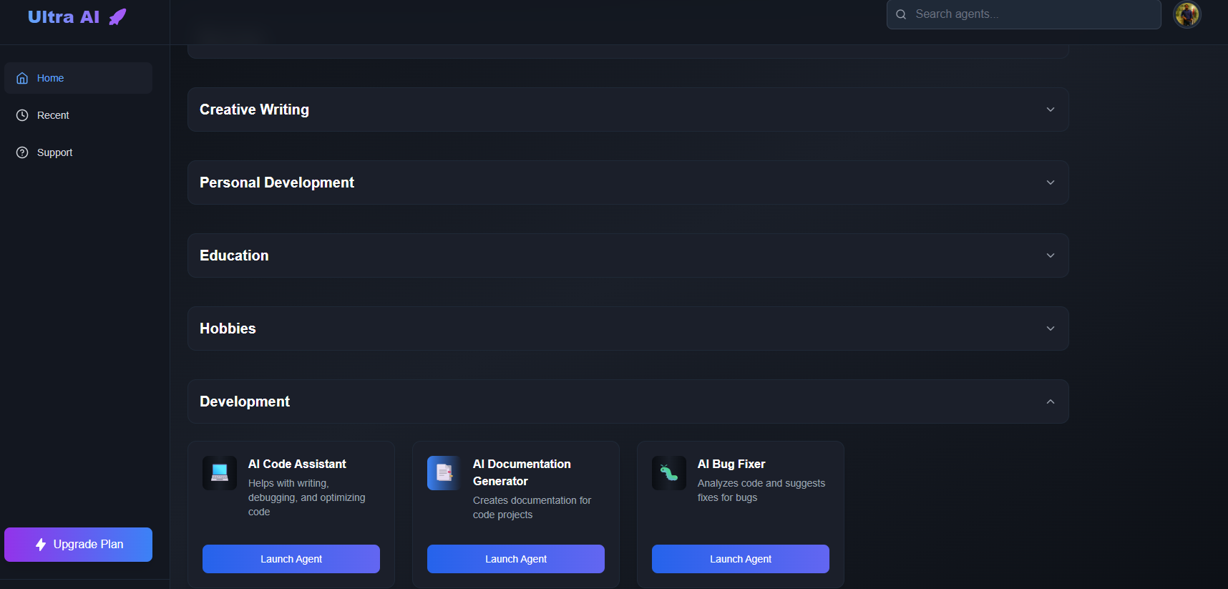
Task: Click the Recent clock icon
Action: [22, 115]
